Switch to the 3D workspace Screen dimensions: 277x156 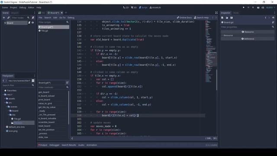134,7
